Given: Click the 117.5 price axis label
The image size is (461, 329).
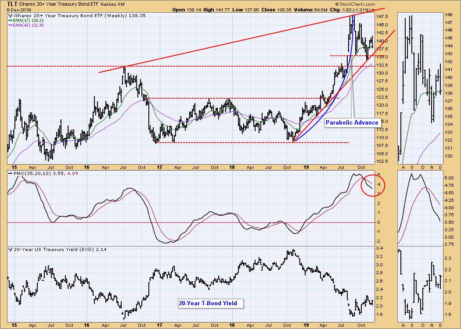Looking at the screenshot, I should tap(382, 113).
